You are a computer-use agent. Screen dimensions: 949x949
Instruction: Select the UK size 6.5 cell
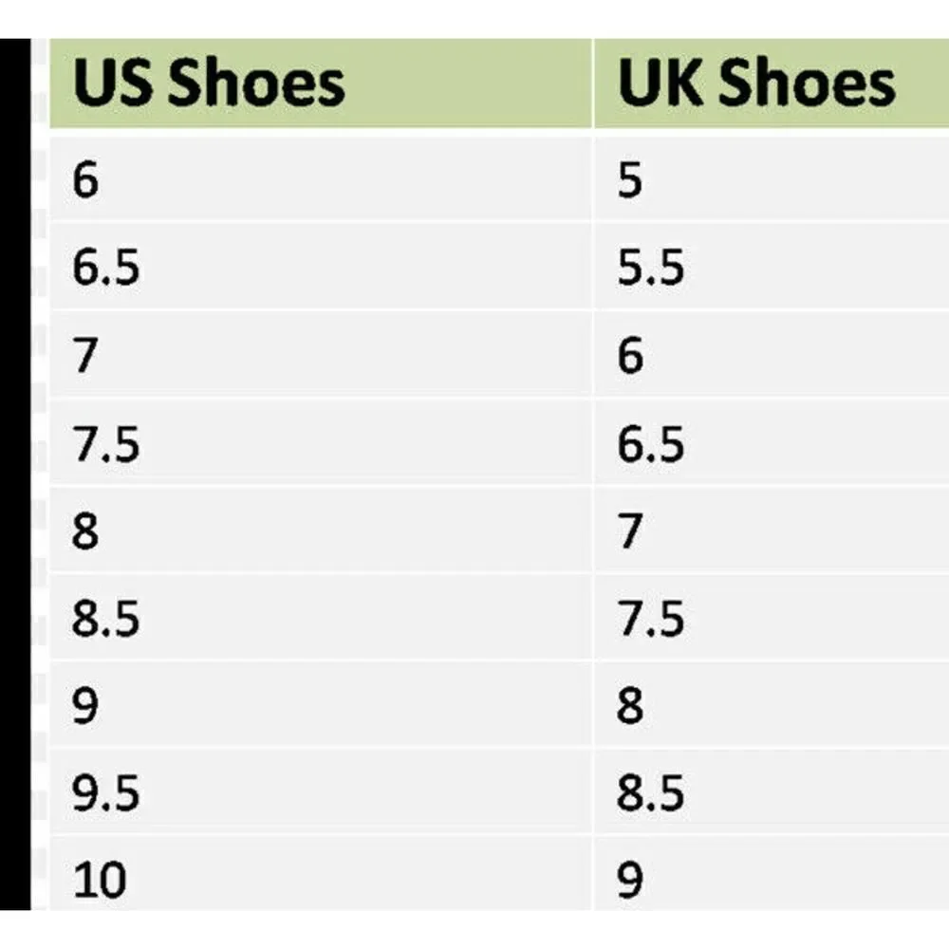click(x=772, y=442)
